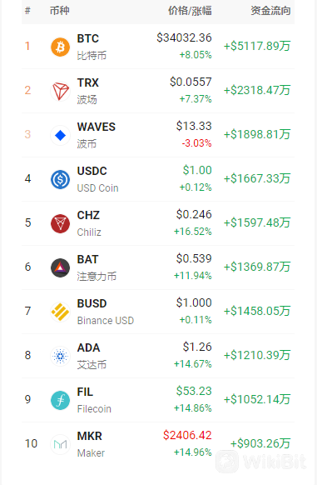The image size is (317, 485).
Task: Select the blue WAVES diamond icon
Action: (x=60, y=136)
